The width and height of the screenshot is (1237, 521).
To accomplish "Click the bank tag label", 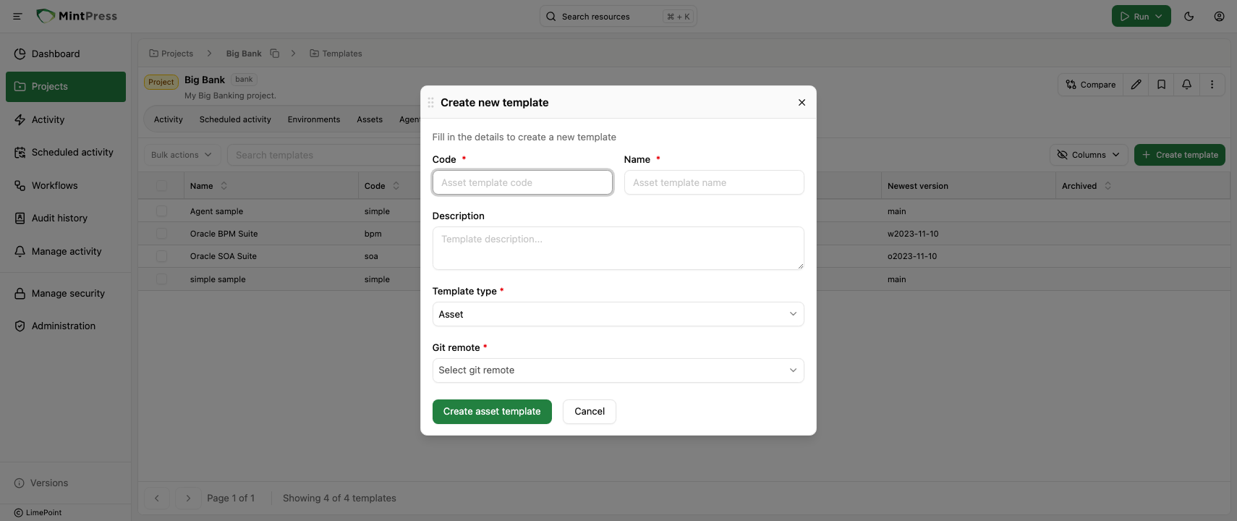I will [x=244, y=80].
